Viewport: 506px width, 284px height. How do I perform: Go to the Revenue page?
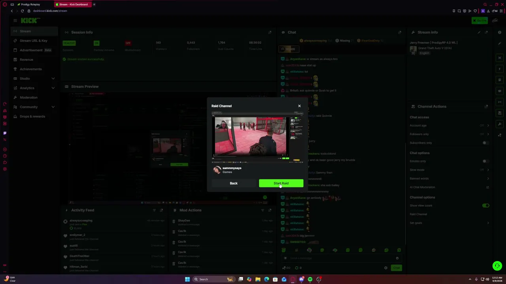(35, 60)
